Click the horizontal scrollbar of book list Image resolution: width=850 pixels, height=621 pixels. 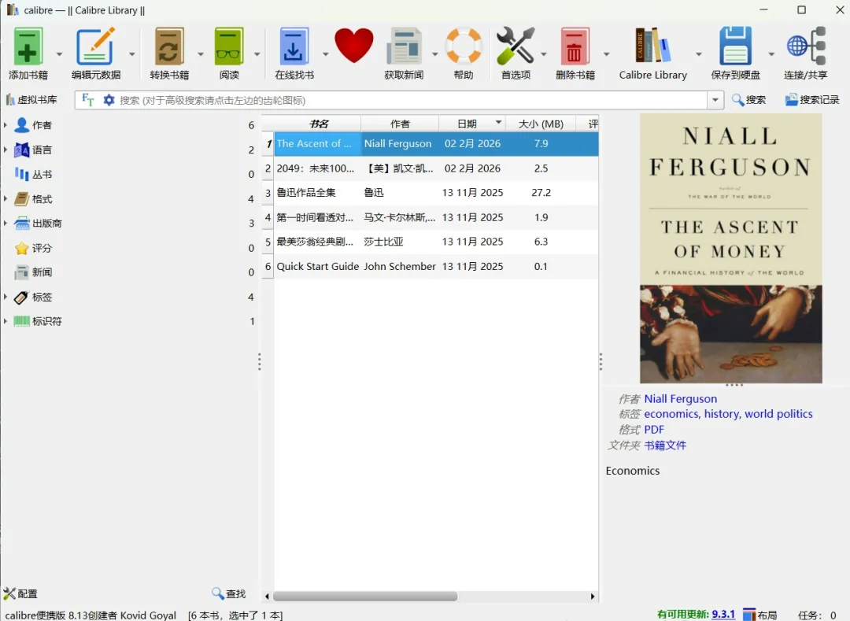pos(365,596)
